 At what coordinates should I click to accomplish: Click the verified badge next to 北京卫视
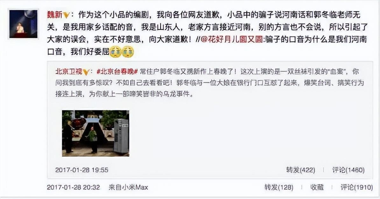86,72
